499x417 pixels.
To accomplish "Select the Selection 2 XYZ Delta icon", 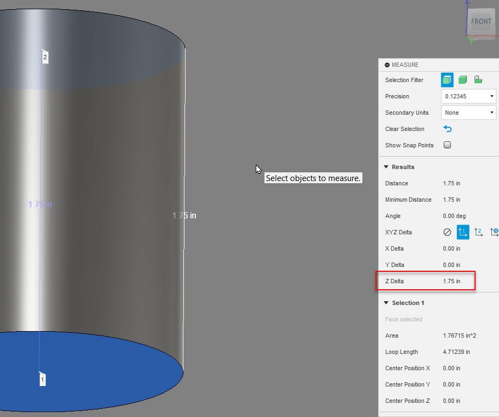I will click(x=478, y=232).
